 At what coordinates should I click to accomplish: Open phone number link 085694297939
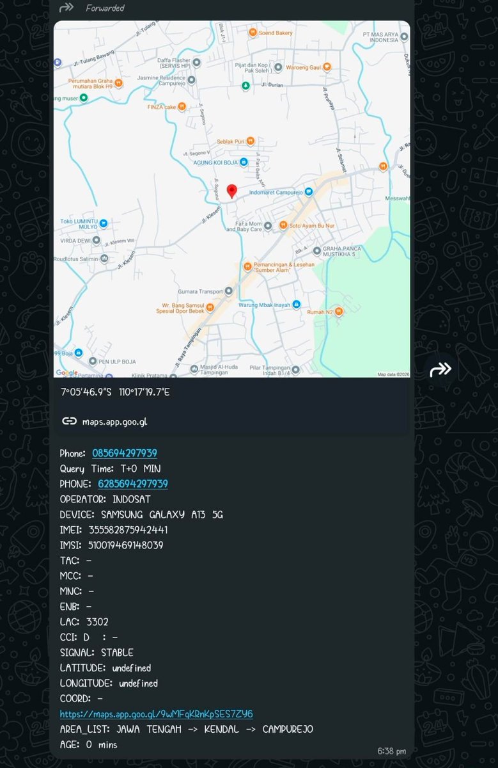pyautogui.click(x=125, y=453)
